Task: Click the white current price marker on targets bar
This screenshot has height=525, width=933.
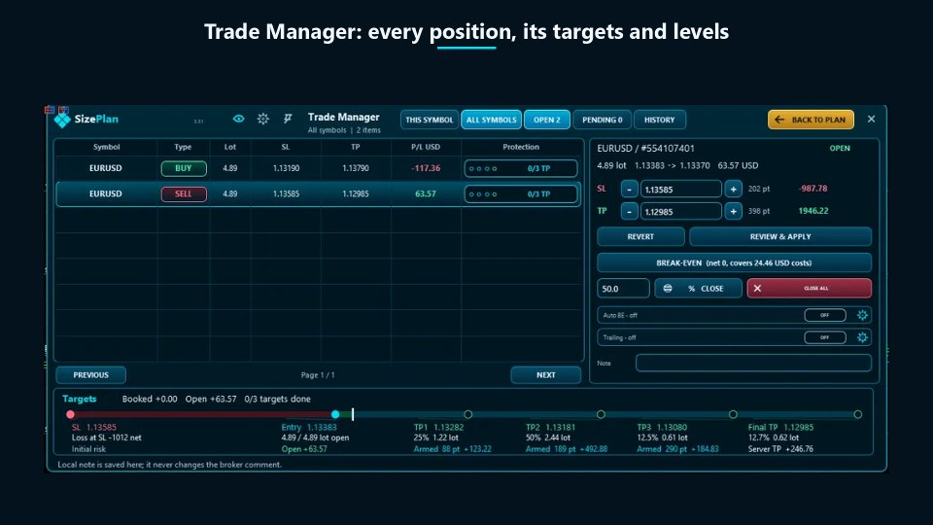Action: click(353, 414)
